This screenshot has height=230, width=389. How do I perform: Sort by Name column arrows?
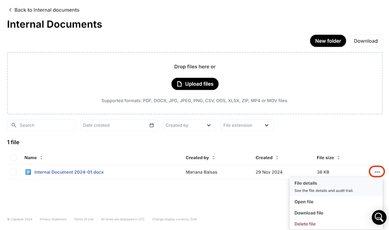click(41, 158)
